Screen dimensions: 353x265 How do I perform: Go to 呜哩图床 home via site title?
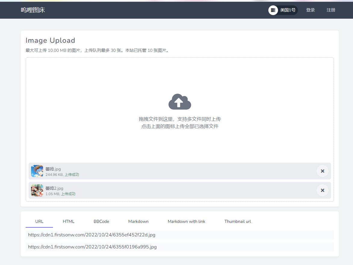click(33, 10)
